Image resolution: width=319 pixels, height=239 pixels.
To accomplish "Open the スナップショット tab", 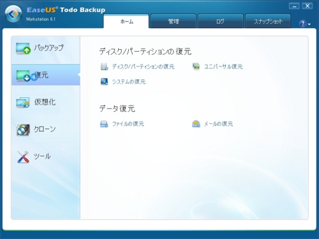I will pyautogui.click(x=268, y=21).
